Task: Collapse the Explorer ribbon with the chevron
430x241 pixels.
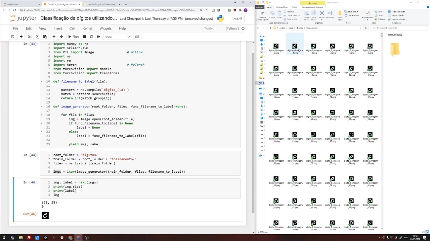Action: click(x=425, y=7)
